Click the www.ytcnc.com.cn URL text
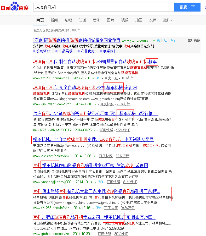206x236 pixels. 136,41
